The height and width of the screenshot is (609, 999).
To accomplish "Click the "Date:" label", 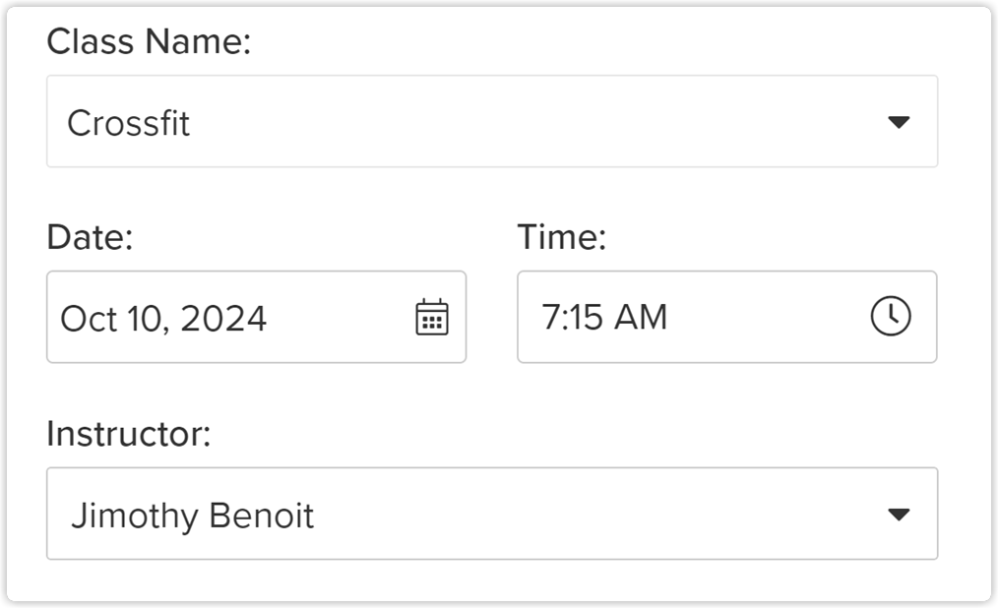I will 90,237.
